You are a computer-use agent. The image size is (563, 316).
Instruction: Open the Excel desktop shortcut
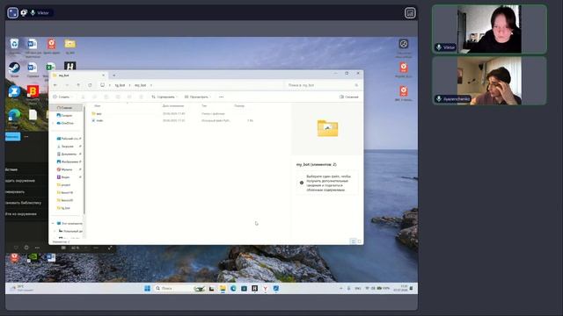point(51,67)
